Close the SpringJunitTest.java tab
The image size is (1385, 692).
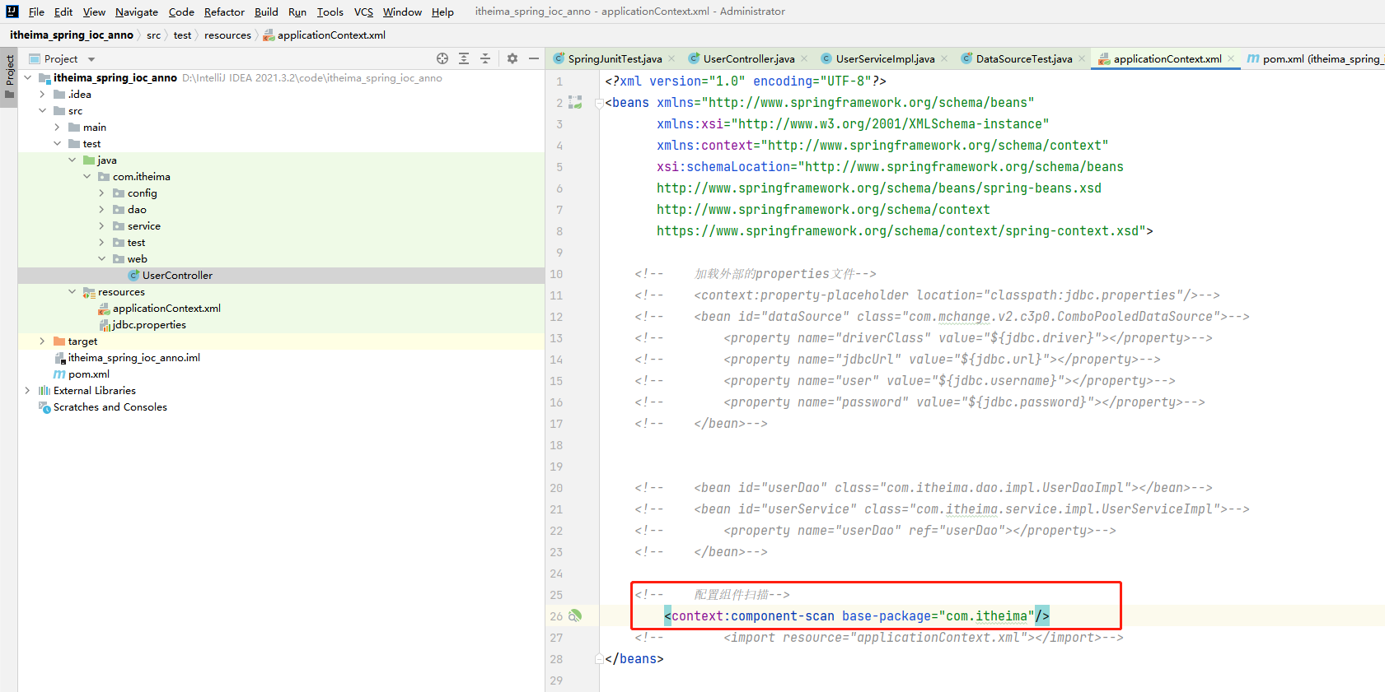pyautogui.click(x=671, y=58)
